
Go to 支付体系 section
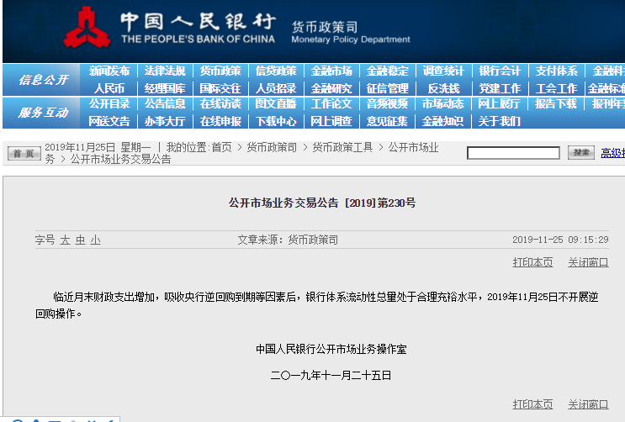(x=556, y=71)
